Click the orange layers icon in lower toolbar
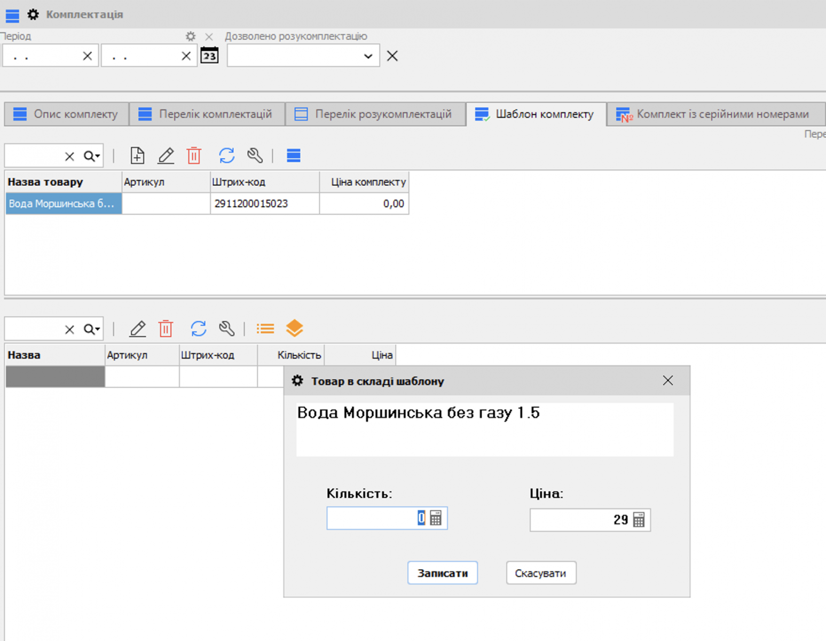This screenshot has width=826, height=641. point(294,328)
